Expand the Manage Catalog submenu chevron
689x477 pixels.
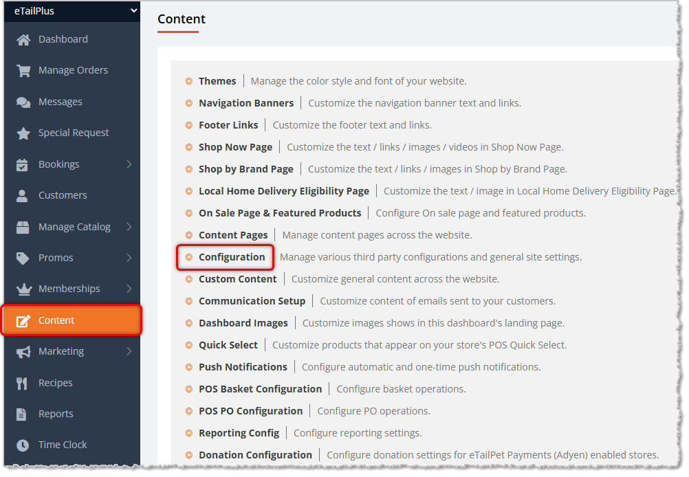(x=129, y=227)
